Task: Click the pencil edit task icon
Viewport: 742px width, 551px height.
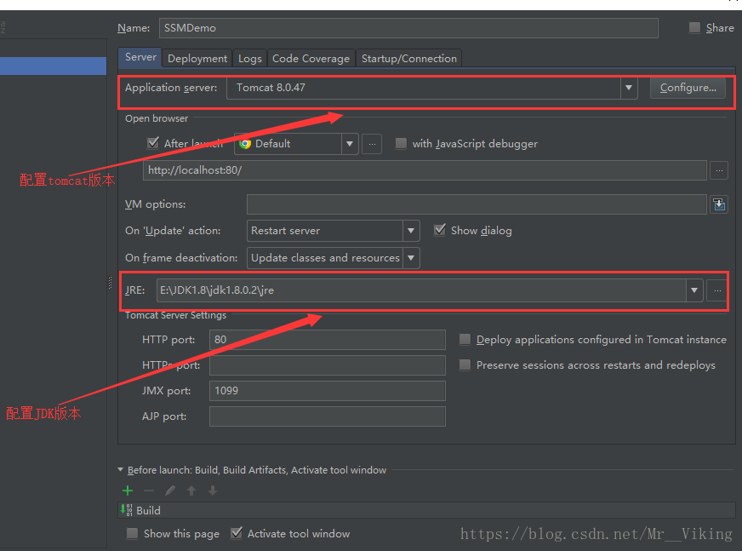Action: (x=170, y=491)
